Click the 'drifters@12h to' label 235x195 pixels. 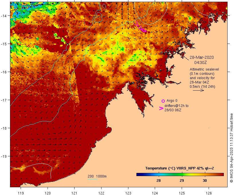click(x=177, y=106)
